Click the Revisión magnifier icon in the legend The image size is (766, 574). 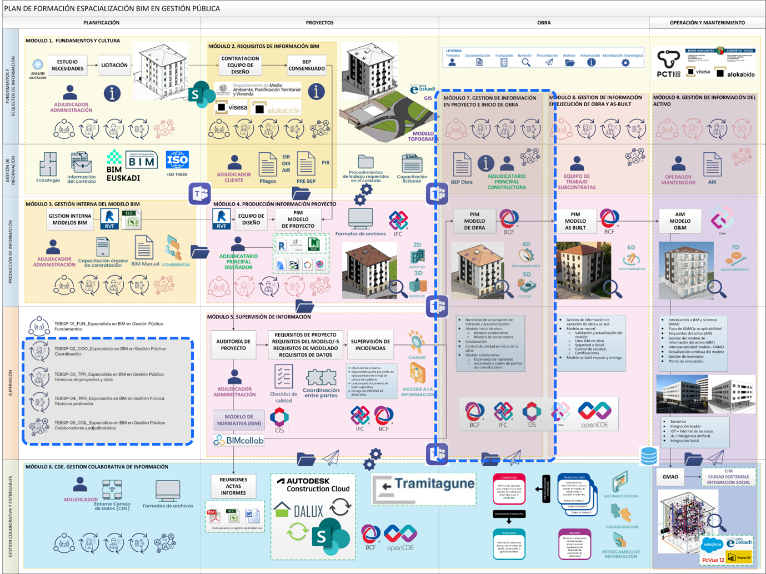525,63
